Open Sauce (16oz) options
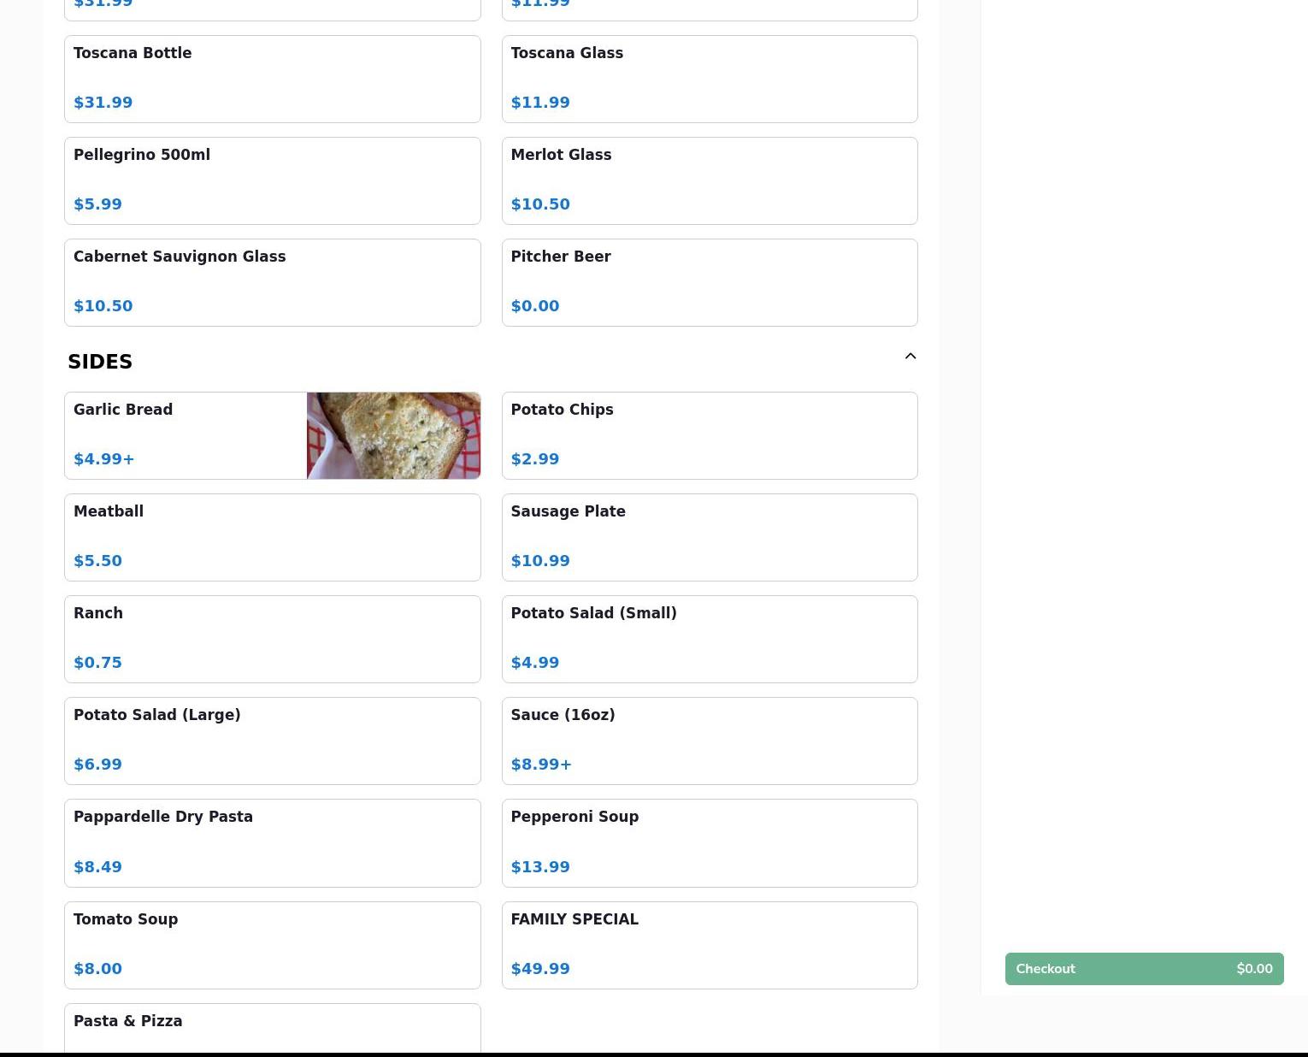Screen dimensions: 1308x1057 [709, 741]
